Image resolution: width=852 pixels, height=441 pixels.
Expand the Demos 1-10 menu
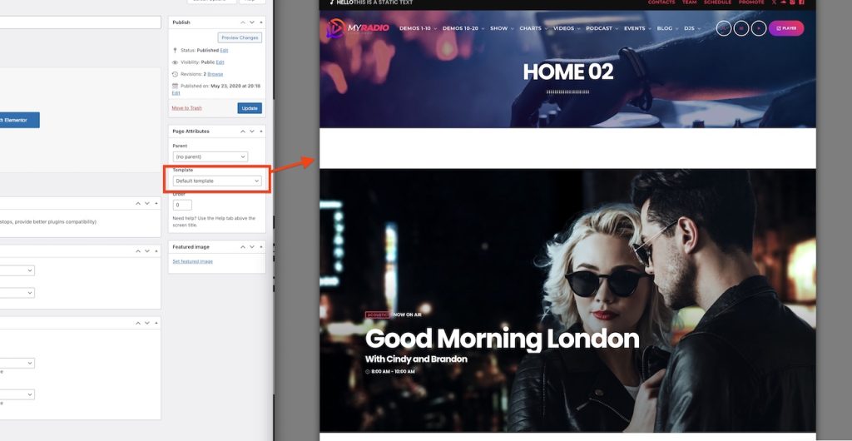[x=417, y=28]
